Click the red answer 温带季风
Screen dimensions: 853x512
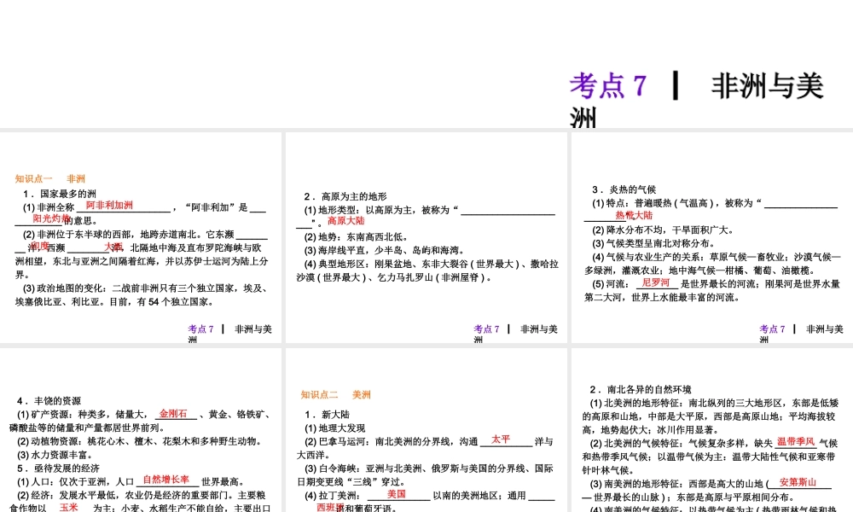click(x=796, y=441)
